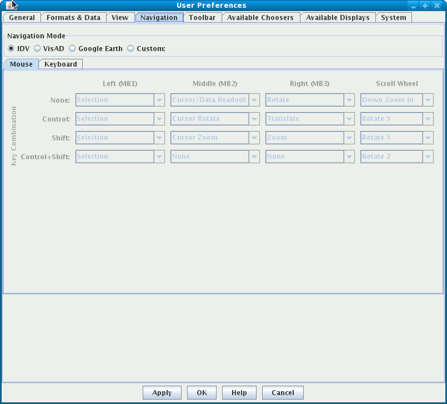Minimize the User Preferences window

(x=414, y=6)
